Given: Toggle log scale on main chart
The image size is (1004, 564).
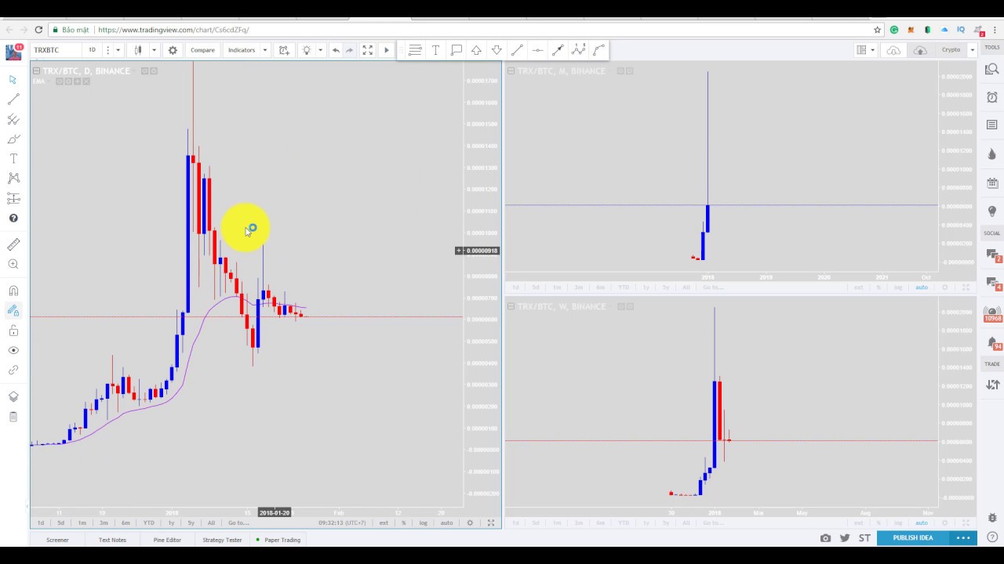Looking at the screenshot, I should (424, 522).
